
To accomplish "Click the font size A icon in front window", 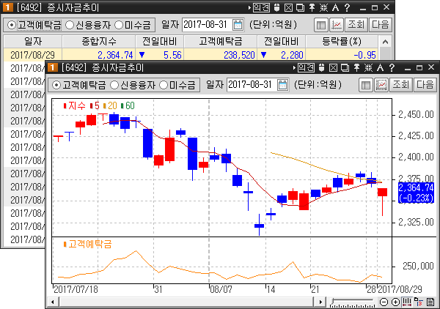I will pos(380,67).
